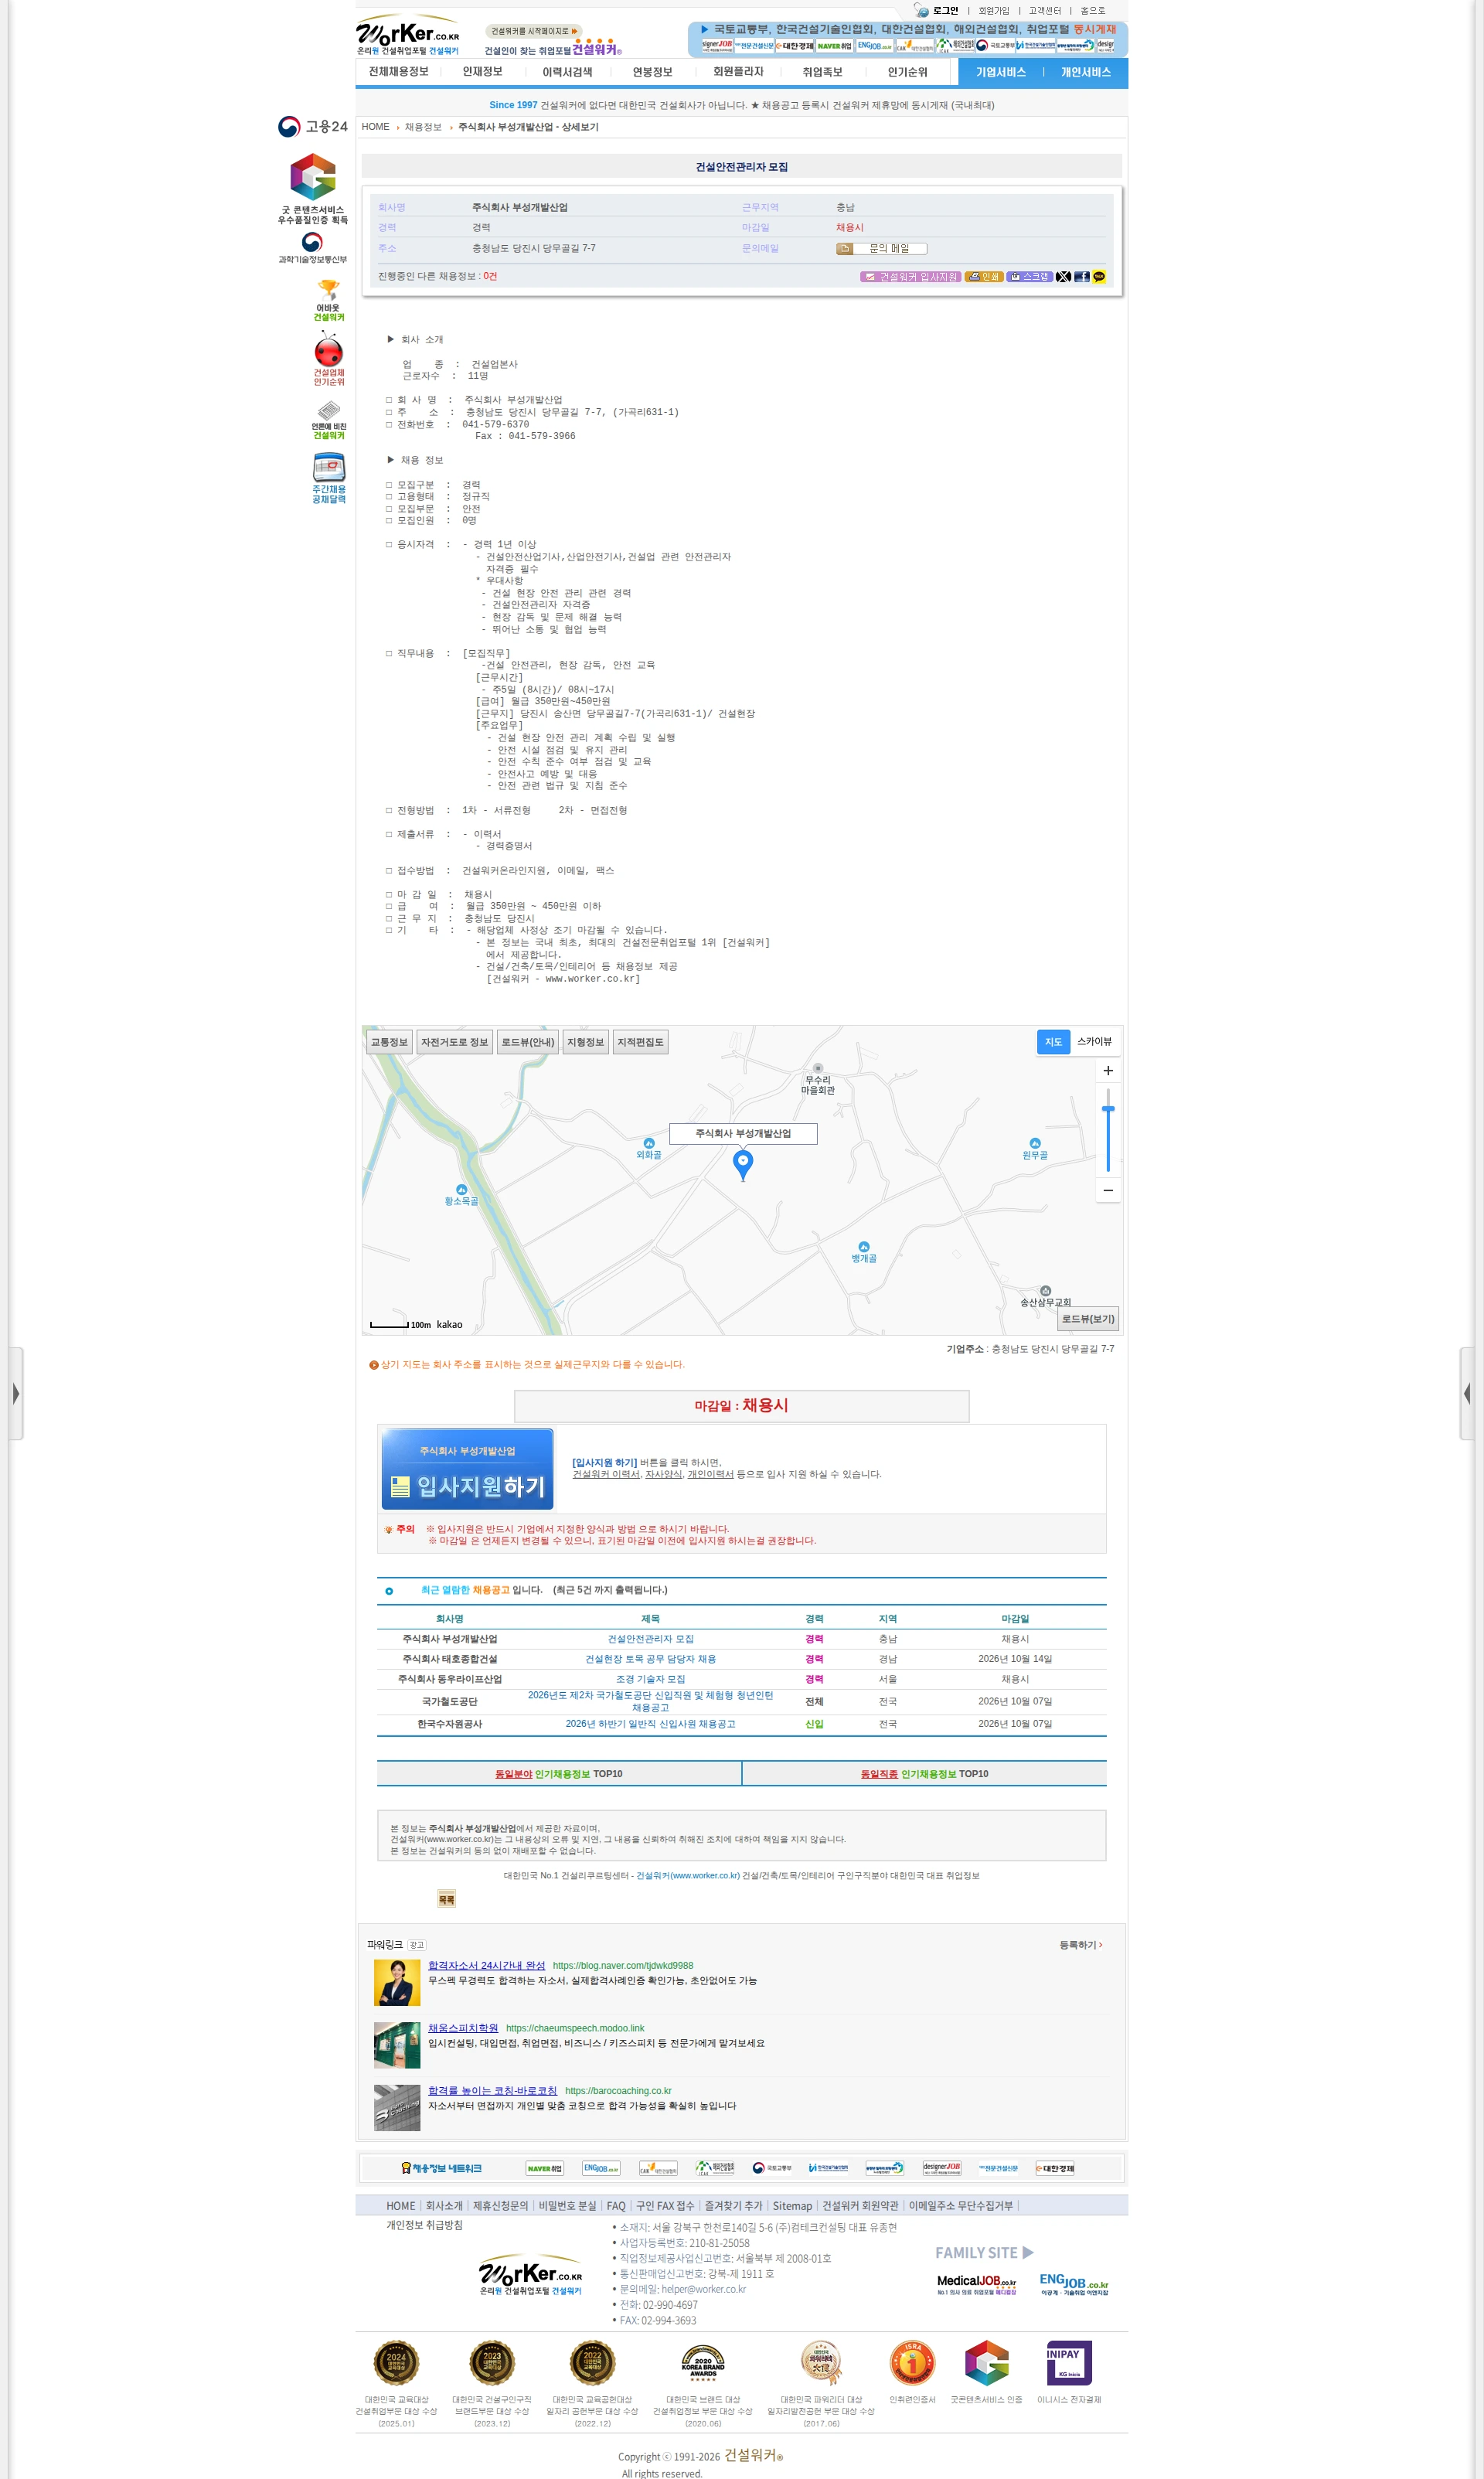Toggle 교통정보 overlay on the map

tap(389, 1042)
